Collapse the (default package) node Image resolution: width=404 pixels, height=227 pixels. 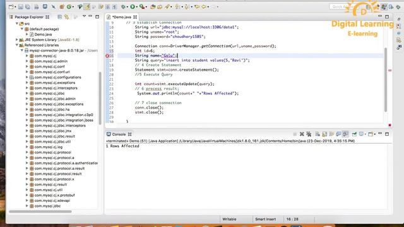(x=22, y=29)
